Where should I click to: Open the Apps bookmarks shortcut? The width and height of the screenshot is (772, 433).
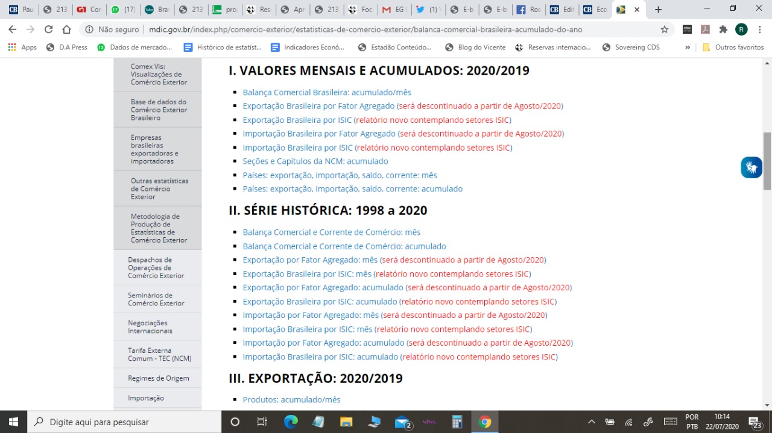(x=22, y=47)
